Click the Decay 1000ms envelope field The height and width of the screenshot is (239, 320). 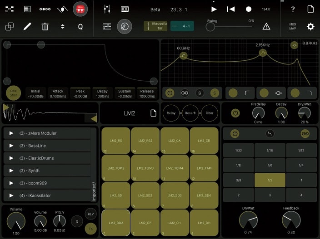coord(102,93)
